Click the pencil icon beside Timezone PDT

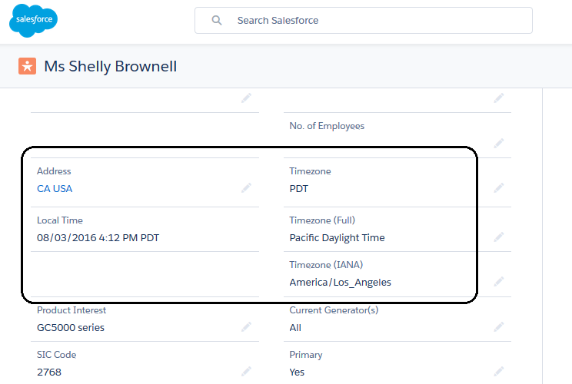pos(499,188)
